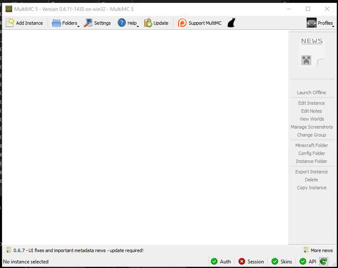Click the empty instance list area
338x268 pixels.
(x=145, y=137)
